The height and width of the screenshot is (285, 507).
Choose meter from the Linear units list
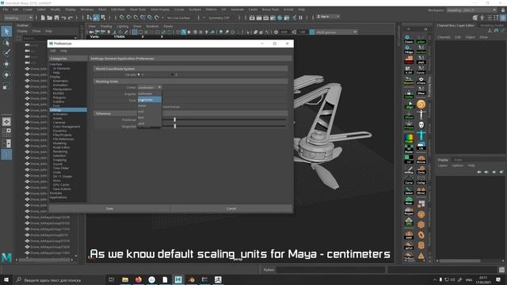click(x=150, y=105)
